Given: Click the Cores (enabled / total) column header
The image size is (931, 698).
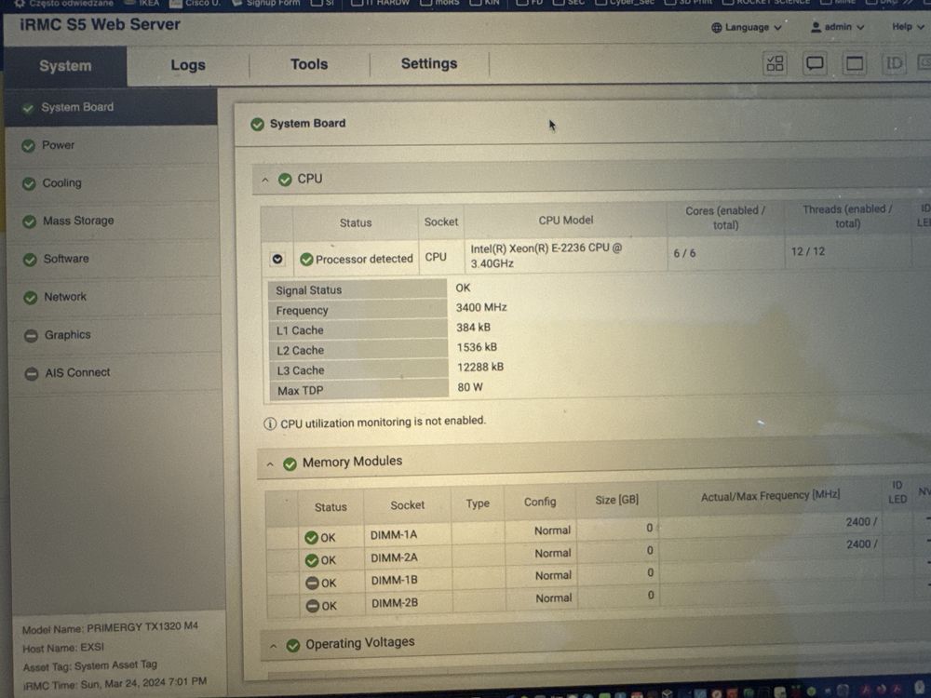Looking at the screenshot, I should coord(725,218).
